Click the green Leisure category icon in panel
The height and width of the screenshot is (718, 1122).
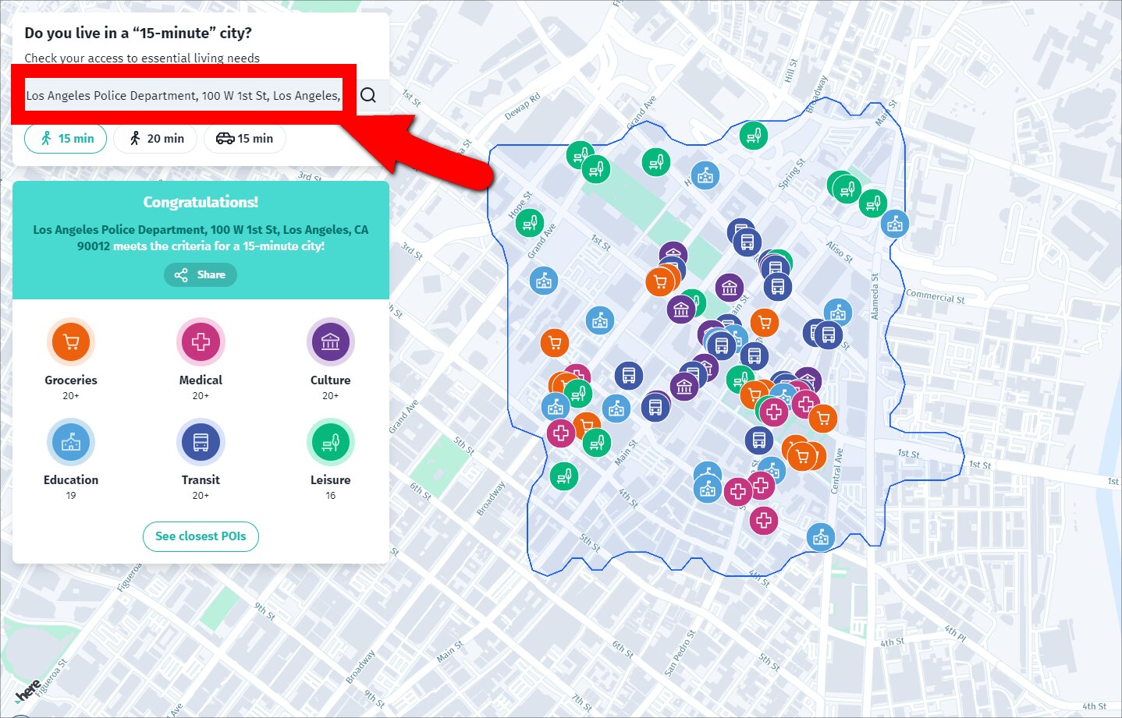331,442
